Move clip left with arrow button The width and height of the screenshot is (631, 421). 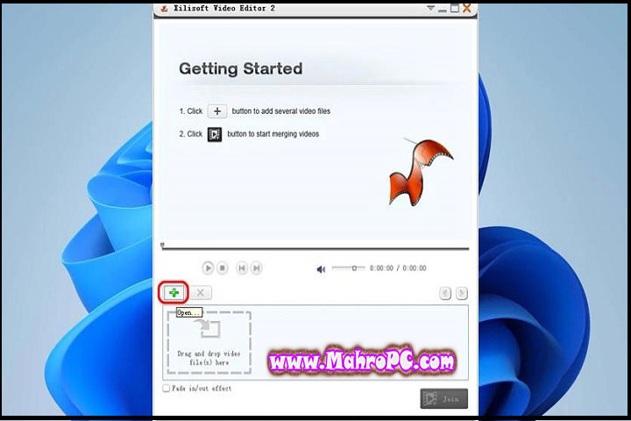(445, 293)
